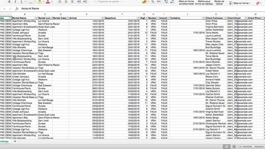Decrease indent
265x149 pixels.
click(79, 2)
